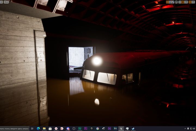
Task: Open the Lit view mode menu
Action: coord(1,2)
